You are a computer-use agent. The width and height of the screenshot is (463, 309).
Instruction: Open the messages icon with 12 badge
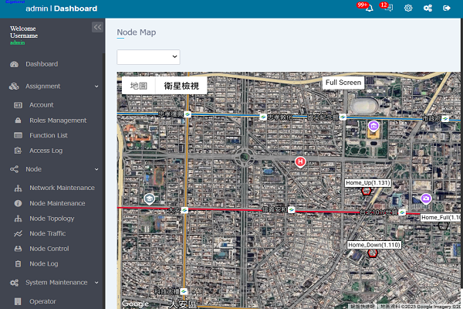[x=389, y=8]
